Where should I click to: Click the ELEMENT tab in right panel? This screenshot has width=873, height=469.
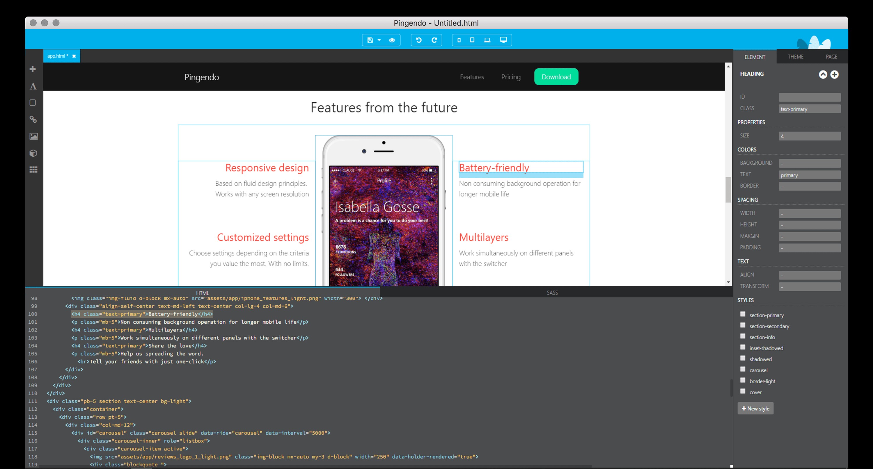(755, 56)
